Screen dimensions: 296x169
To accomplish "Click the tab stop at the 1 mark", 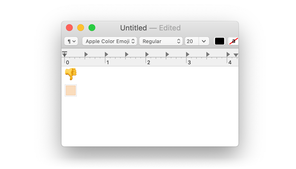I will point(107,54).
